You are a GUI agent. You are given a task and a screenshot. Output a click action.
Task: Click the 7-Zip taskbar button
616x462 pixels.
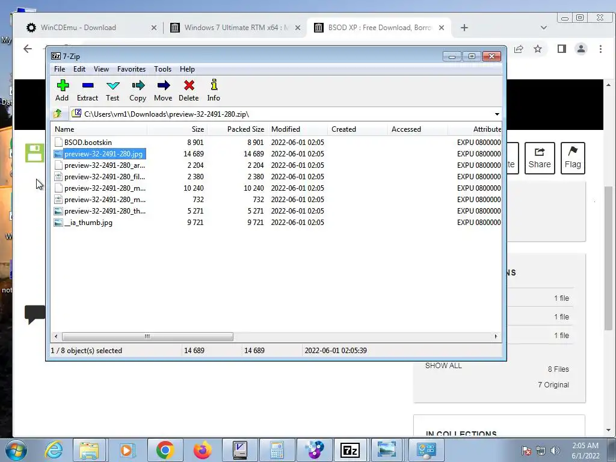coord(351,450)
